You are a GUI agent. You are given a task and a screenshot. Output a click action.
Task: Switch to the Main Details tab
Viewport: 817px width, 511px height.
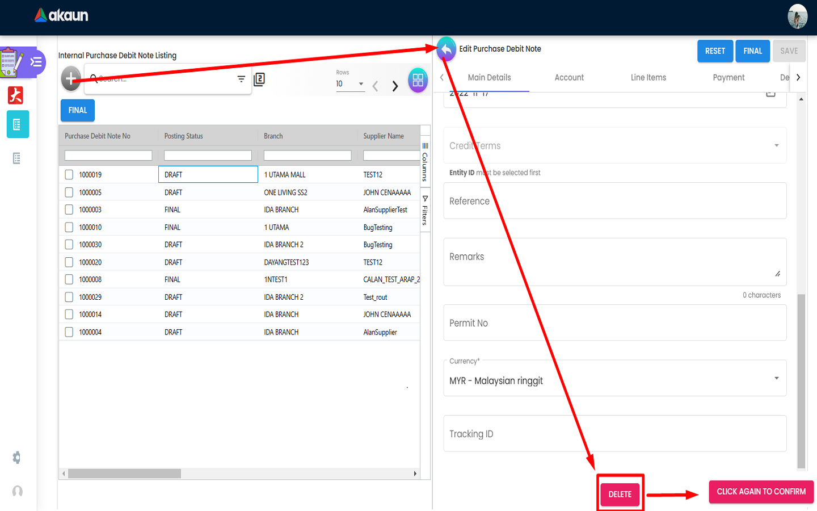tap(489, 78)
